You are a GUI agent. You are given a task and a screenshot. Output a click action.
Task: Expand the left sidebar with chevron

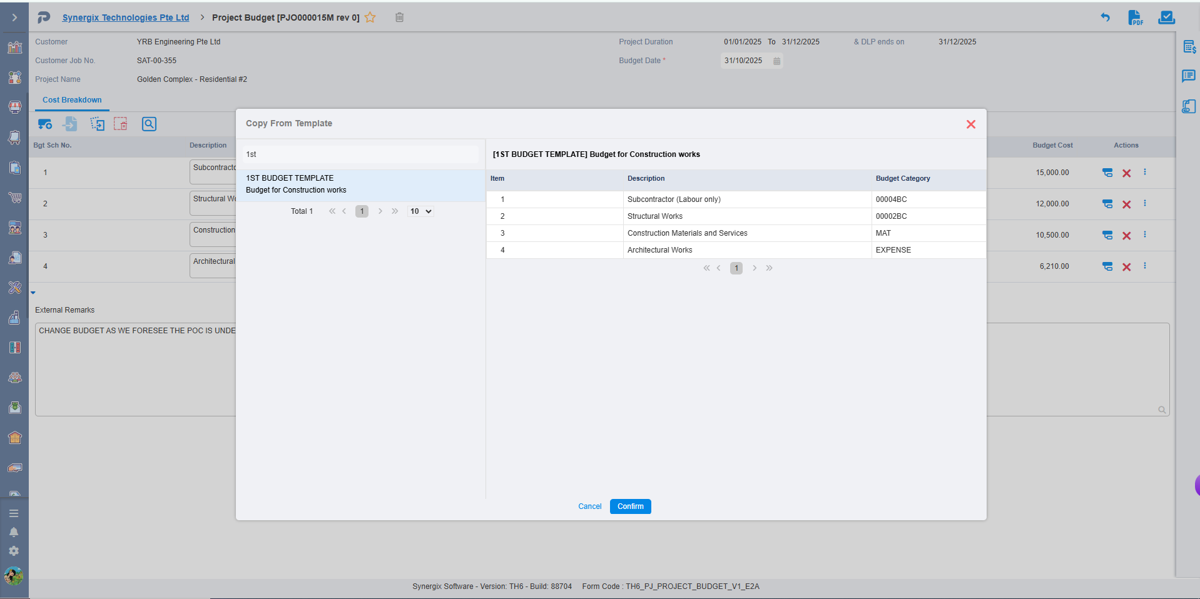pyautogui.click(x=14, y=18)
